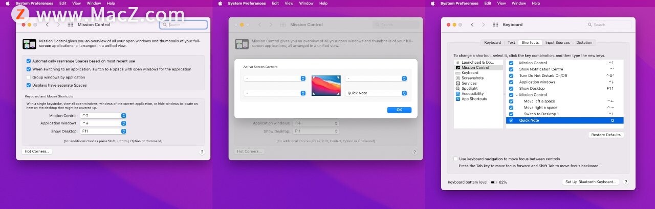Viewport: 655px width, 209px height.
Task: Click forward arrow in undimmed Mission Control window
Action: (58, 24)
